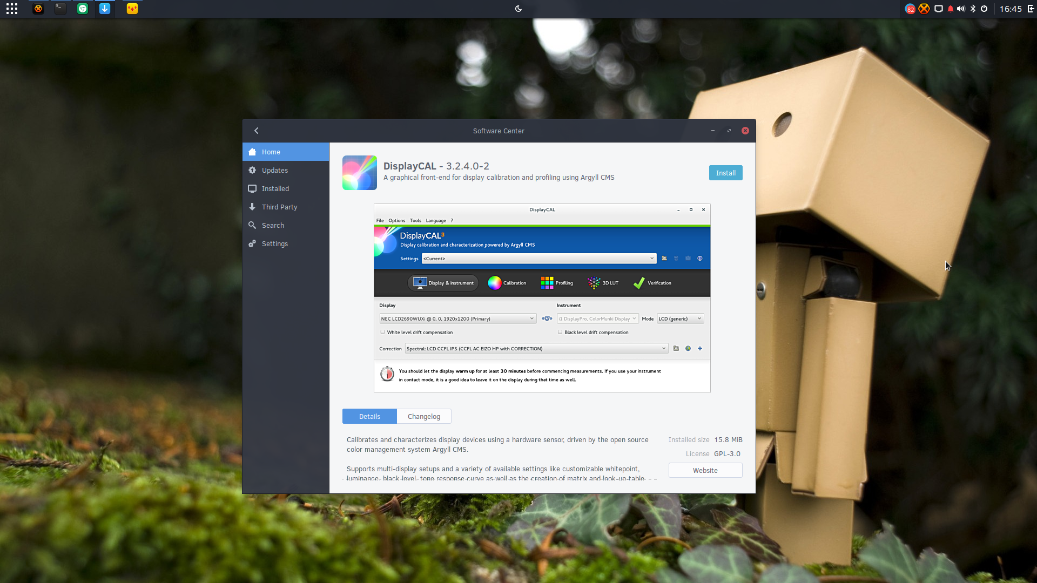Open Search in the sidebar
Screen dimensions: 1037x583
pos(286,225)
